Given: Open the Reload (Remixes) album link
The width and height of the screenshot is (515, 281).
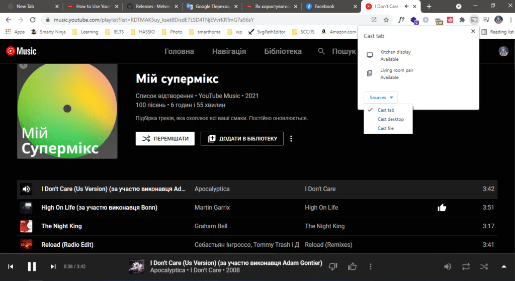Looking at the screenshot, I should tap(328, 245).
